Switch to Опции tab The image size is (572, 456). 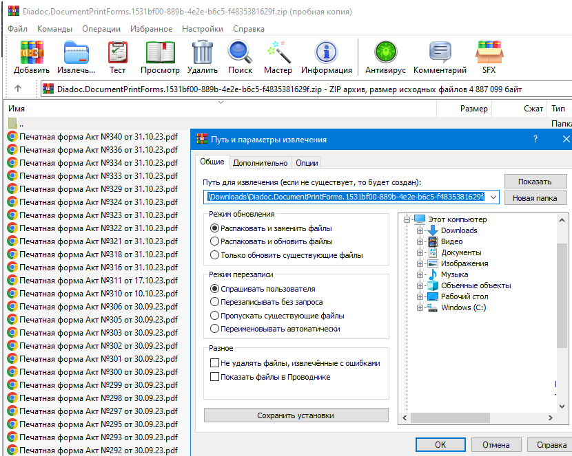(307, 163)
